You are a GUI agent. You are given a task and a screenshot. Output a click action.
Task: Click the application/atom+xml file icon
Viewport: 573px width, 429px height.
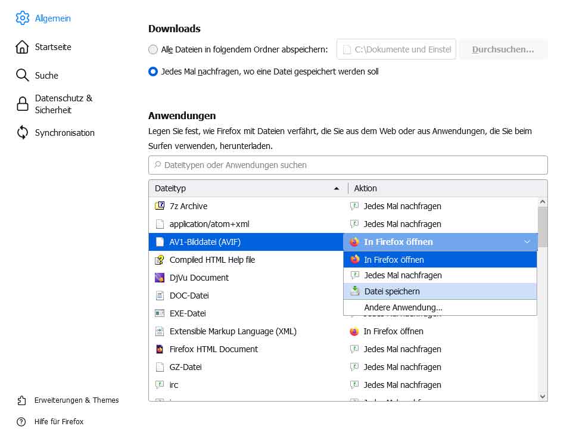pyautogui.click(x=160, y=224)
